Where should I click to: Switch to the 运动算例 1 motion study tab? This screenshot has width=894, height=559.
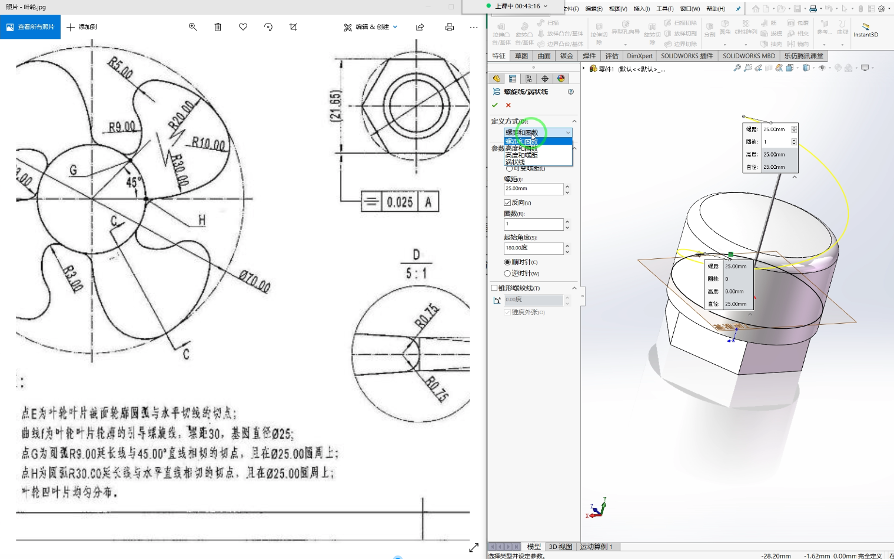tap(596, 547)
